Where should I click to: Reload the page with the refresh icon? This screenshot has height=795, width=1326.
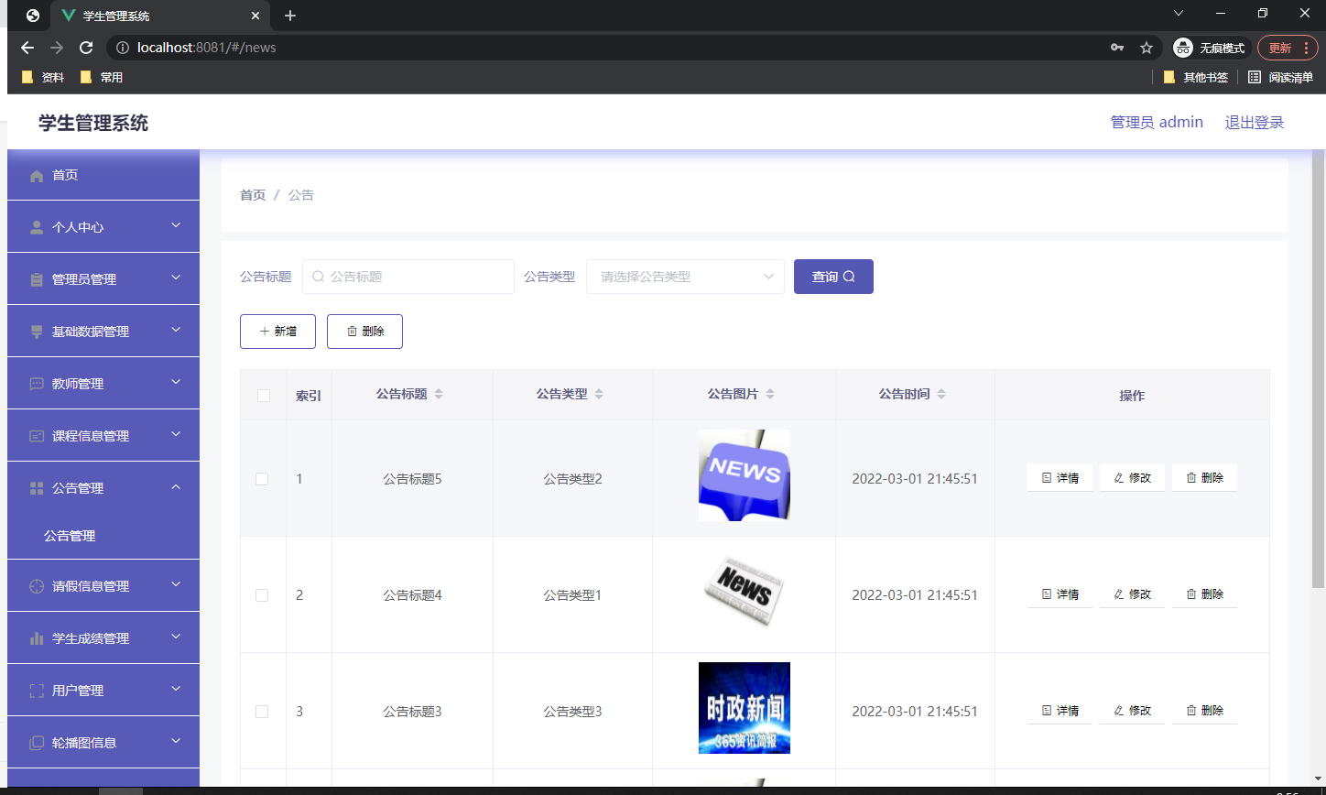click(86, 48)
